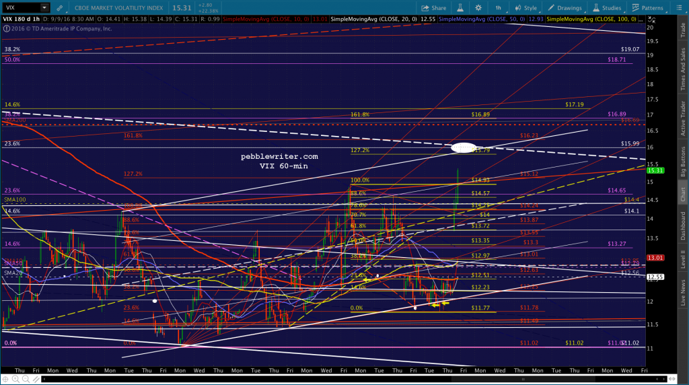The image size is (689, 385).
Task: Open the Drawings menu
Action: click(x=565, y=8)
